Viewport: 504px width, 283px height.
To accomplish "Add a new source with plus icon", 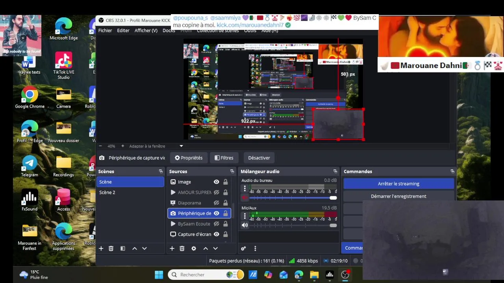I will click(x=172, y=248).
